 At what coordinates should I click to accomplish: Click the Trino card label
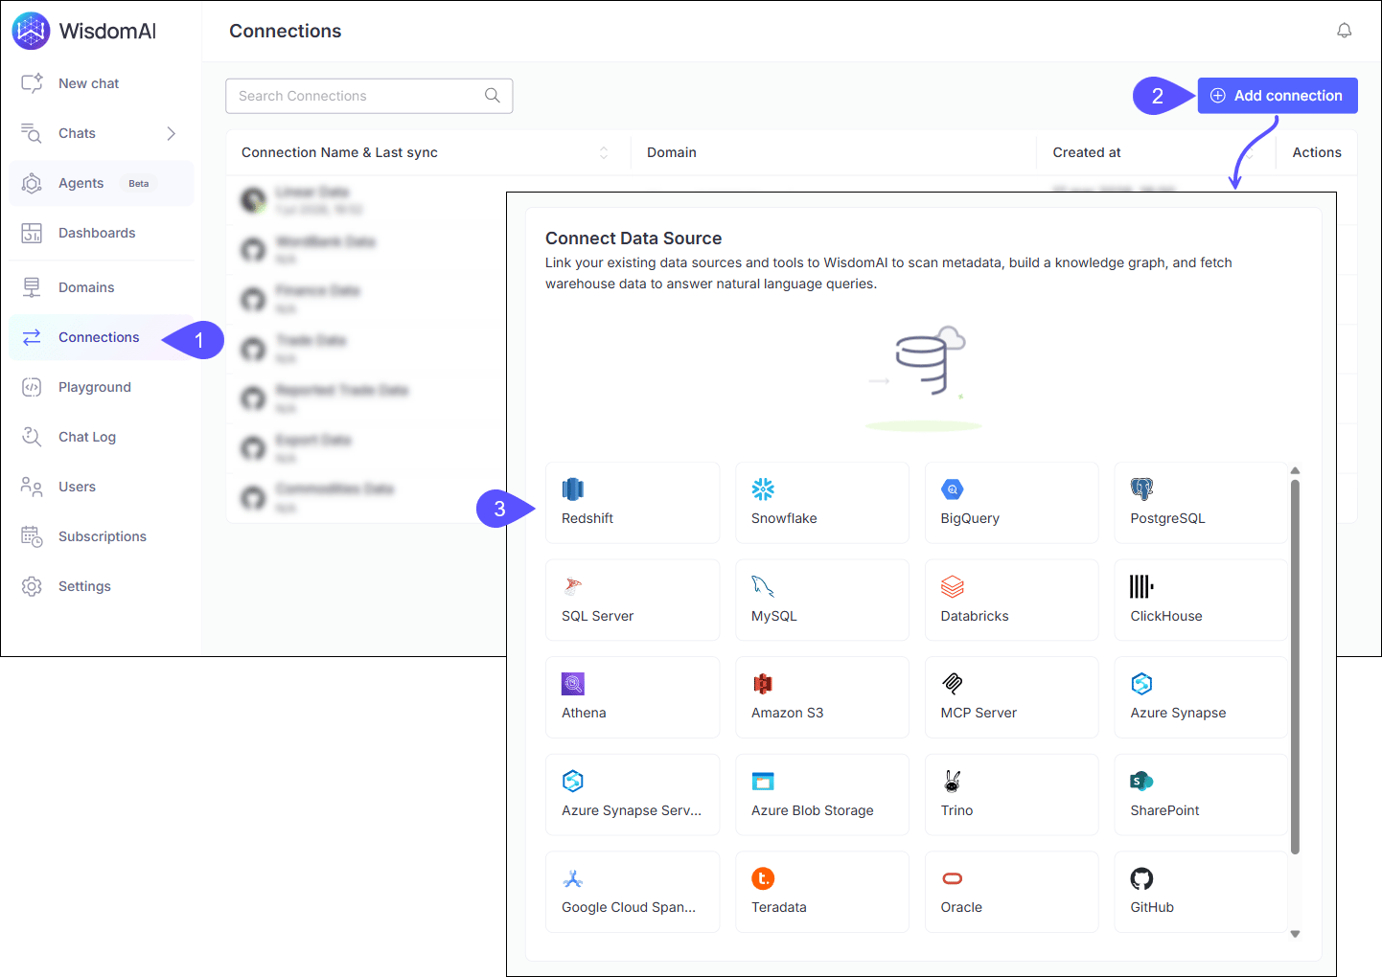[956, 810]
